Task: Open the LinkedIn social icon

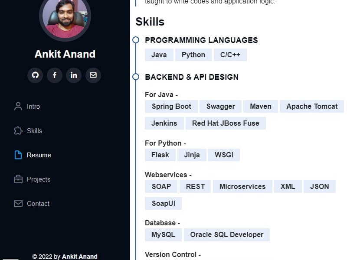Action: click(74, 75)
